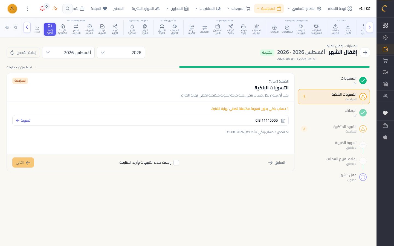The width and height of the screenshot is (394, 246).
Task: Open التحويلات transfers icon
Action: coord(204,29)
